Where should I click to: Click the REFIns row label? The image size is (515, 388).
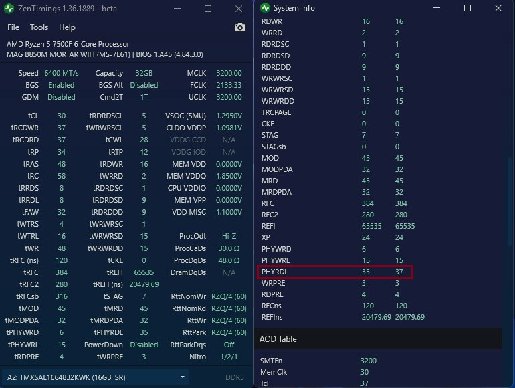click(x=272, y=317)
